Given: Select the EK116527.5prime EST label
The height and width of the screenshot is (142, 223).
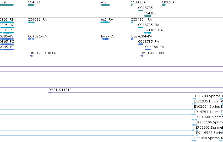Looking at the screenshot, I should (x=209, y=133).
